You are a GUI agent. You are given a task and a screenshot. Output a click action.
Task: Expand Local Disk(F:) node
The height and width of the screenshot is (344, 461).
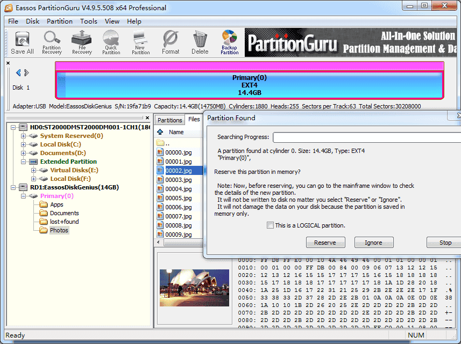click(x=33, y=179)
